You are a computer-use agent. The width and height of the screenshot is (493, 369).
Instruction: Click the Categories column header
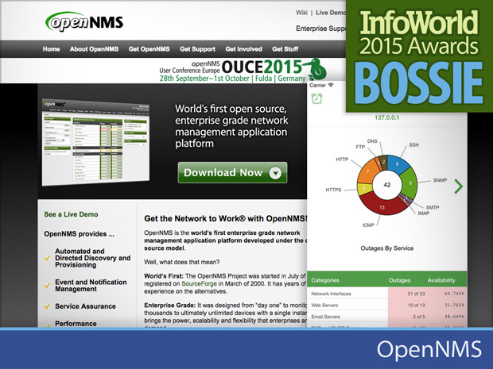coord(325,280)
